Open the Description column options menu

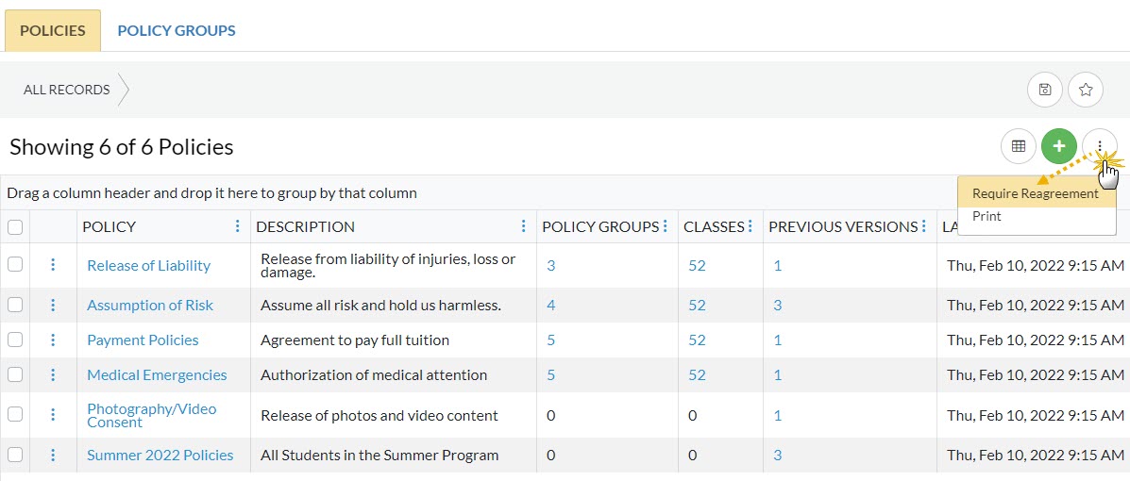coord(523,226)
